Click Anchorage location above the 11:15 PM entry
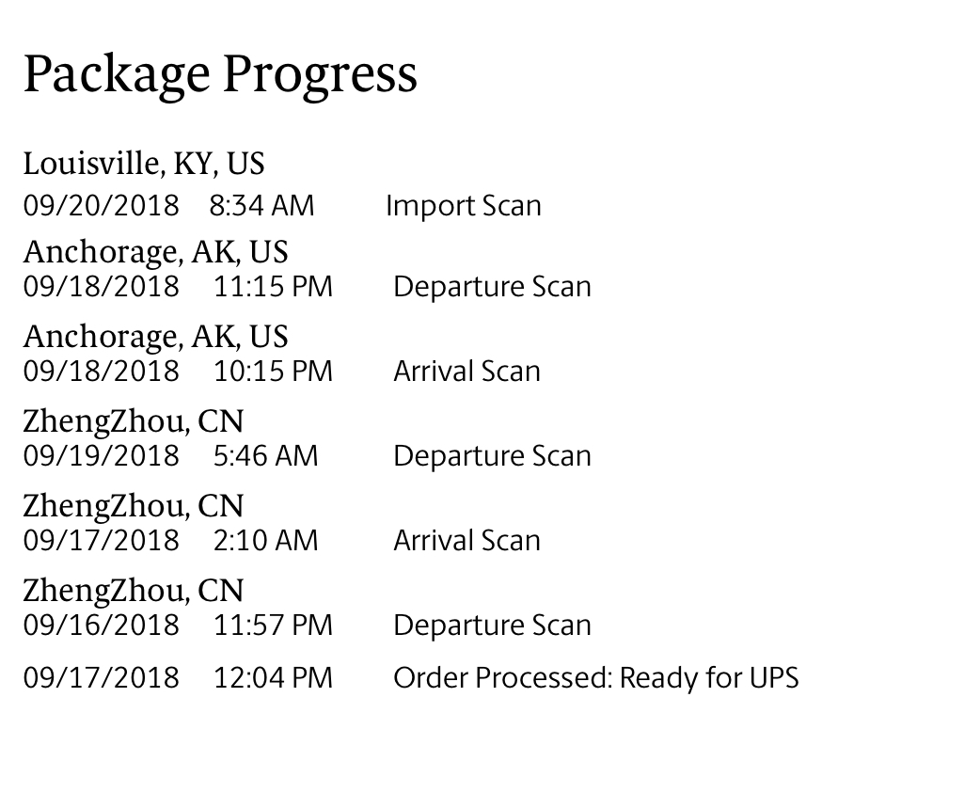Viewport: 980px width, 808px height. tap(155, 252)
